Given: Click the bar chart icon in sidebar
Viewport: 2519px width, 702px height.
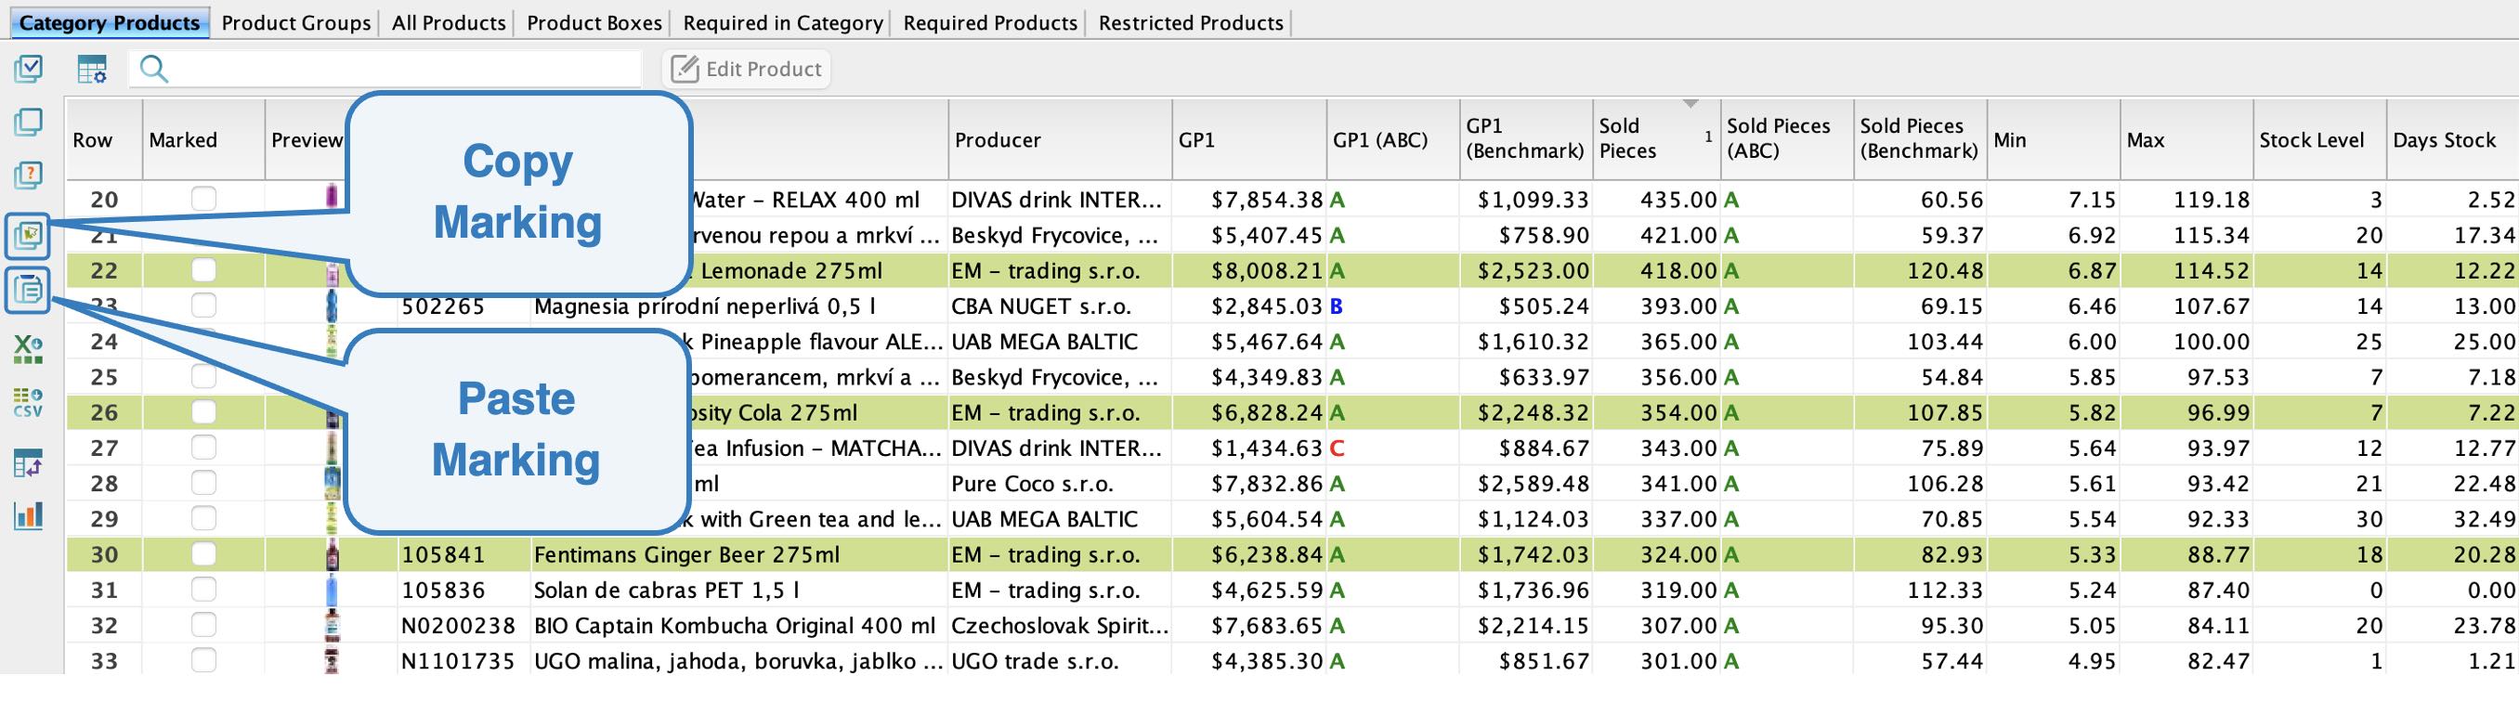Looking at the screenshot, I should click(29, 515).
